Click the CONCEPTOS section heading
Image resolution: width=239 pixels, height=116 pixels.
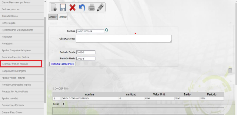click(x=61, y=89)
